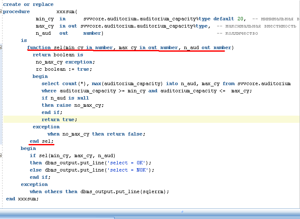
Task: Click 'when no_max_cy then return false;' line
Action: (96, 134)
